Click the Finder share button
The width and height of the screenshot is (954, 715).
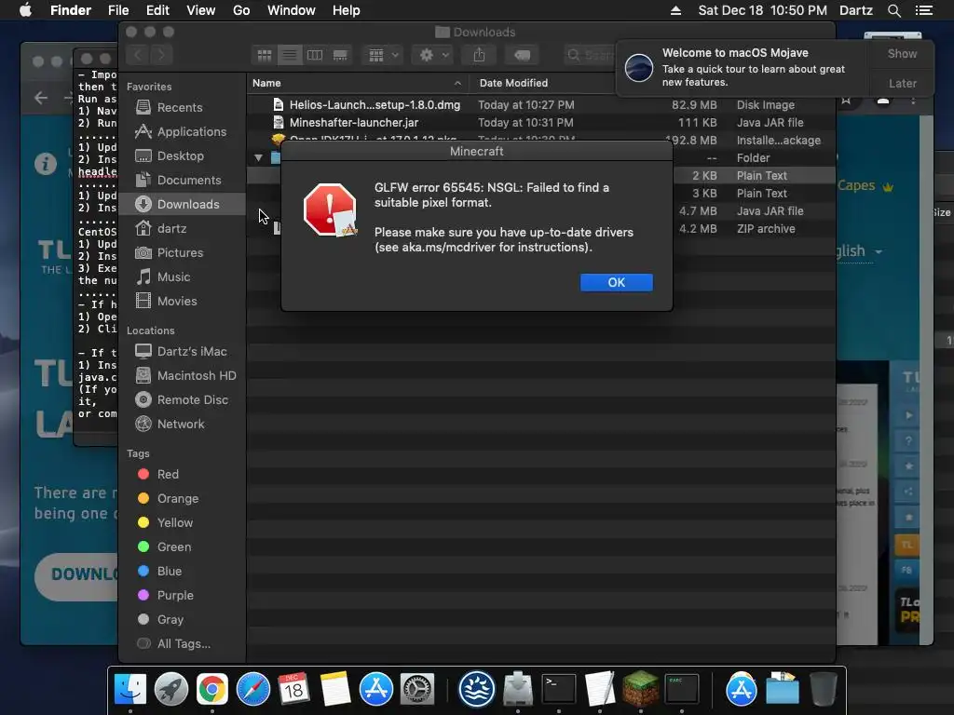(480, 55)
